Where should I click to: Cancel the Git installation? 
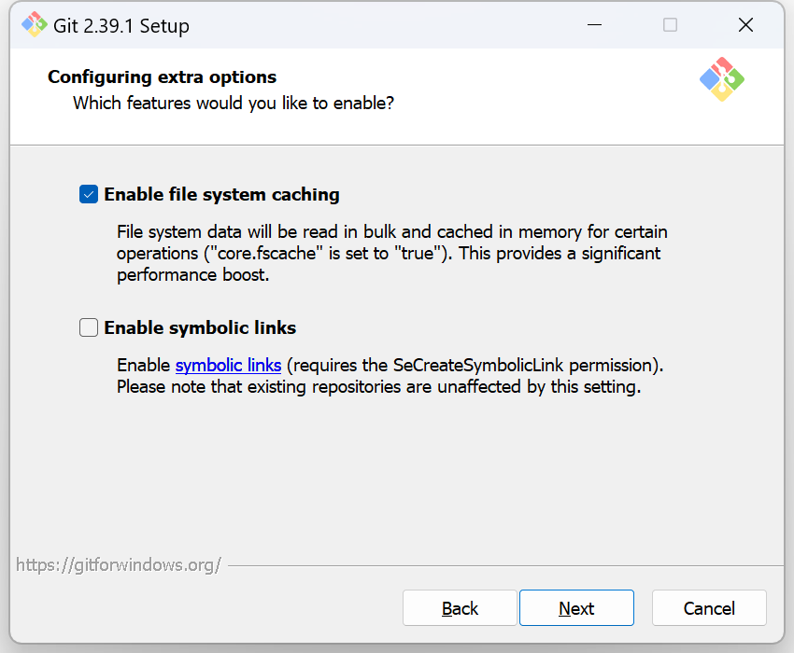point(709,608)
